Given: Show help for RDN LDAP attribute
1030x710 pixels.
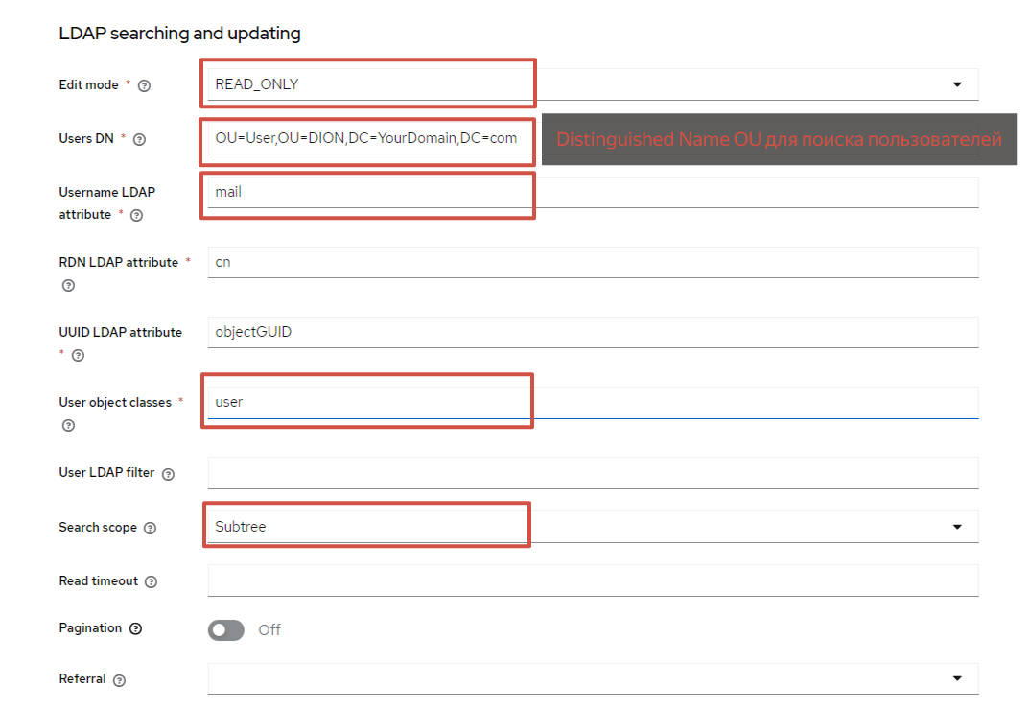Looking at the screenshot, I should click(68, 285).
